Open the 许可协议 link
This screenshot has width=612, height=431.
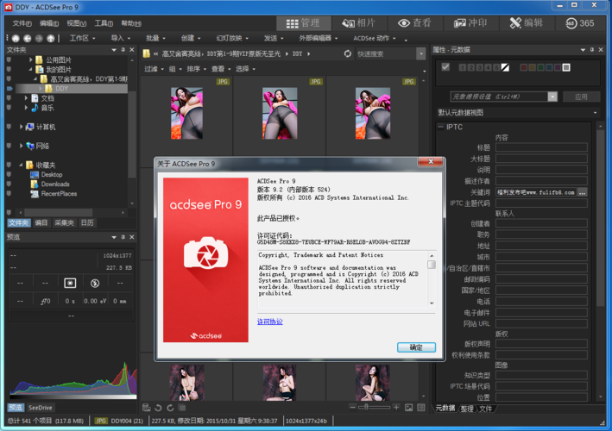tap(269, 322)
